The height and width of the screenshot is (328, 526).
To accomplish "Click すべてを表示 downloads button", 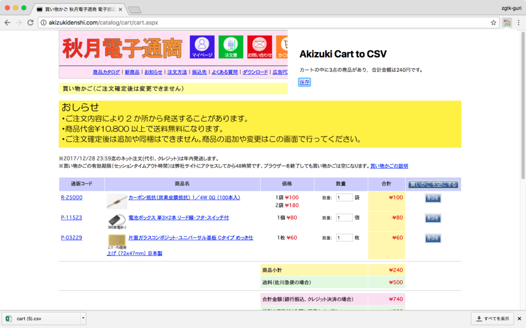I will tap(493, 319).
